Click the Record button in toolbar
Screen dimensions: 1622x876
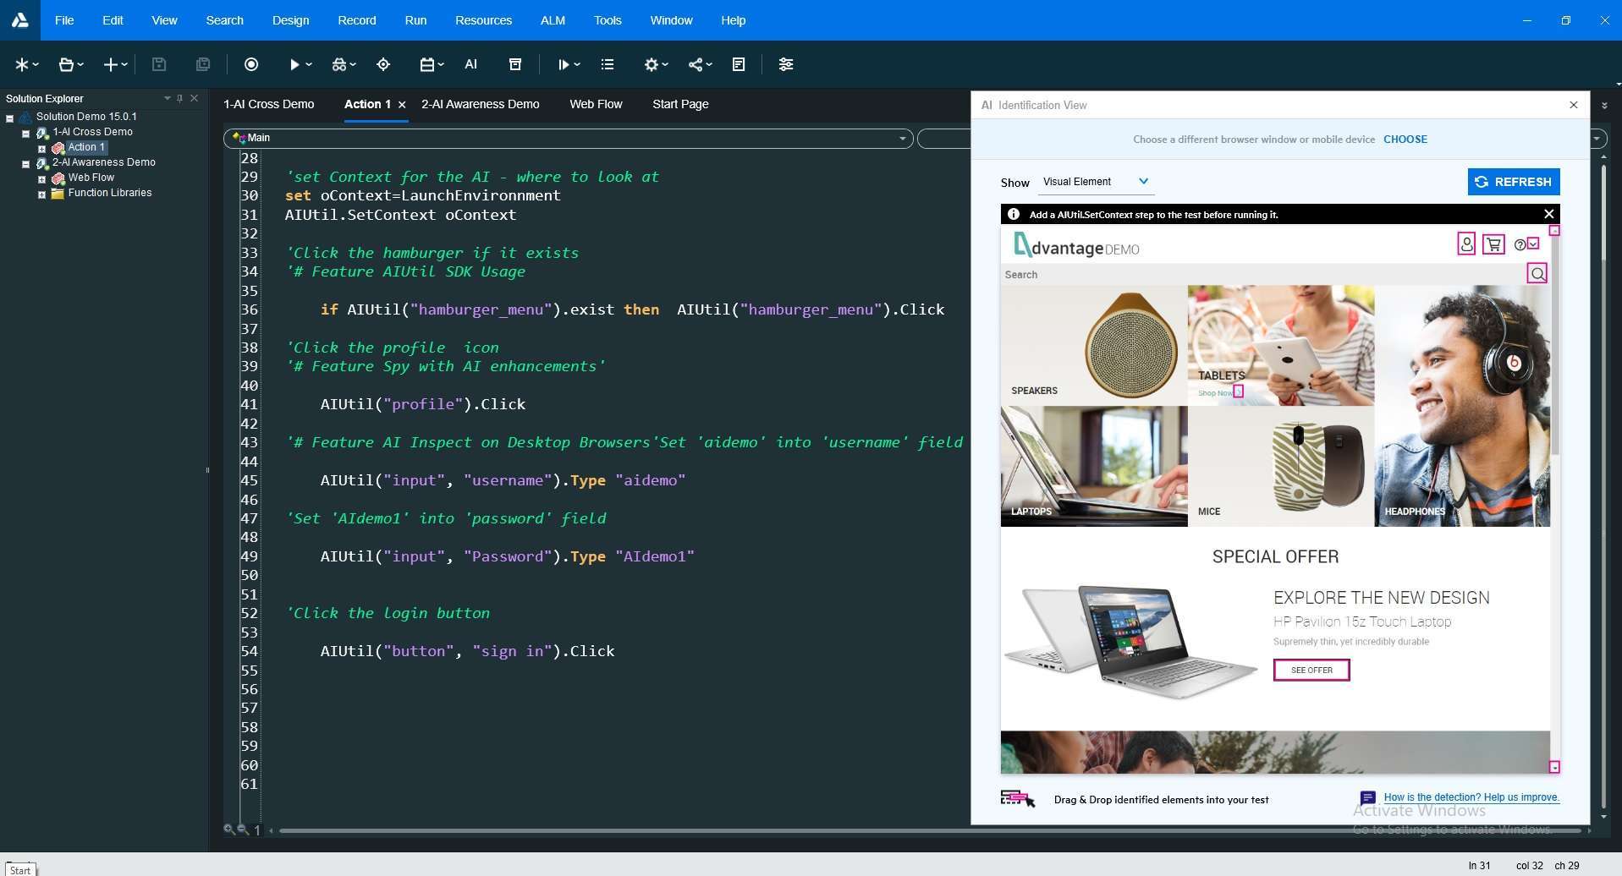click(x=251, y=64)
